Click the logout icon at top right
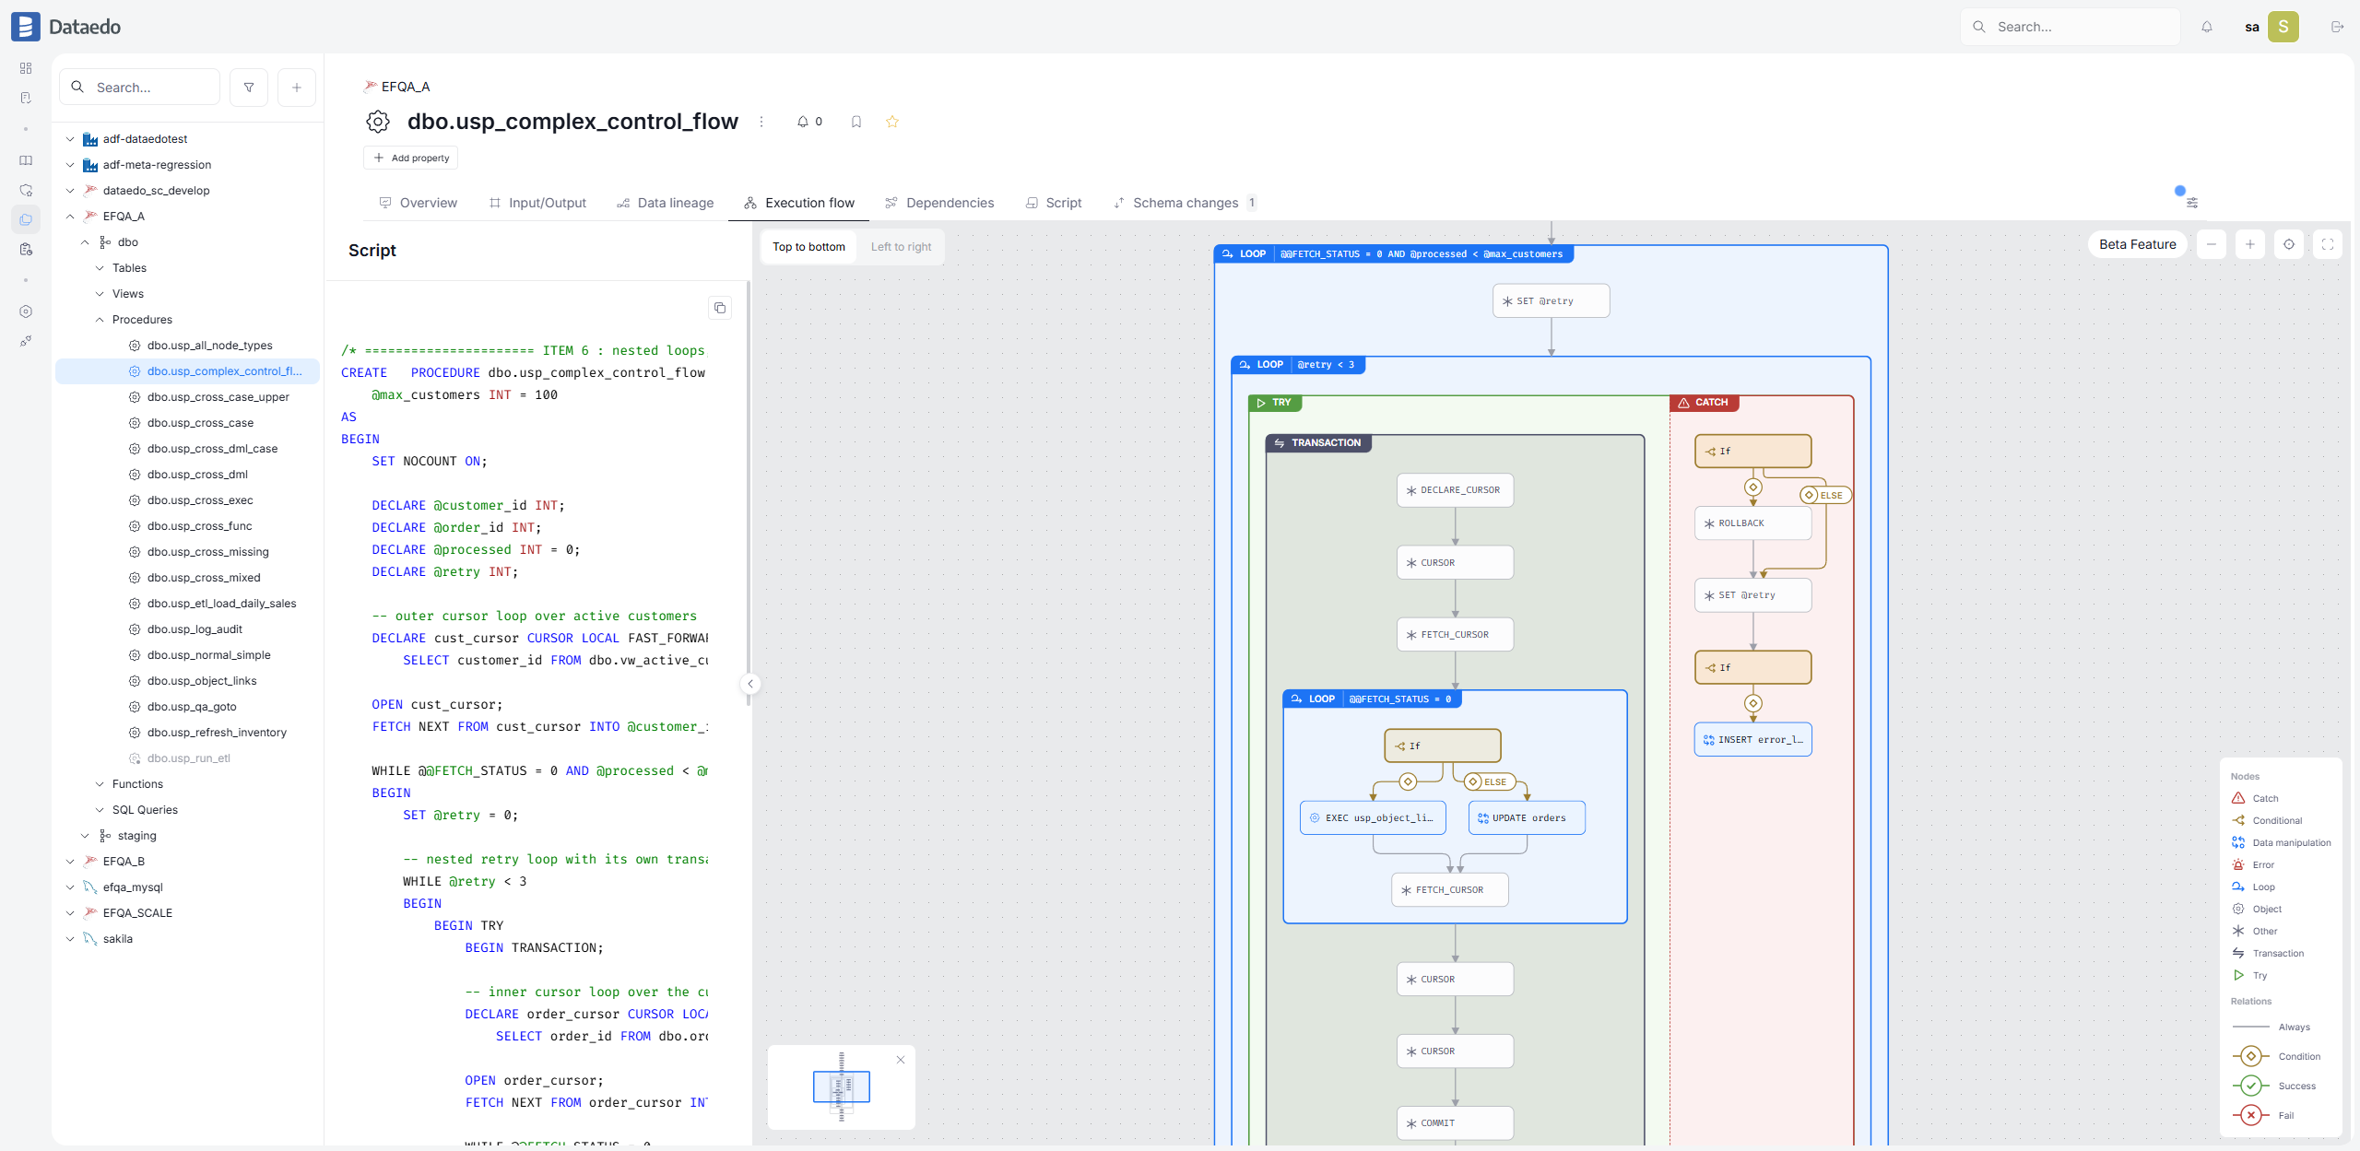Screen dimensions: 2360x1151 [2337, 27]
